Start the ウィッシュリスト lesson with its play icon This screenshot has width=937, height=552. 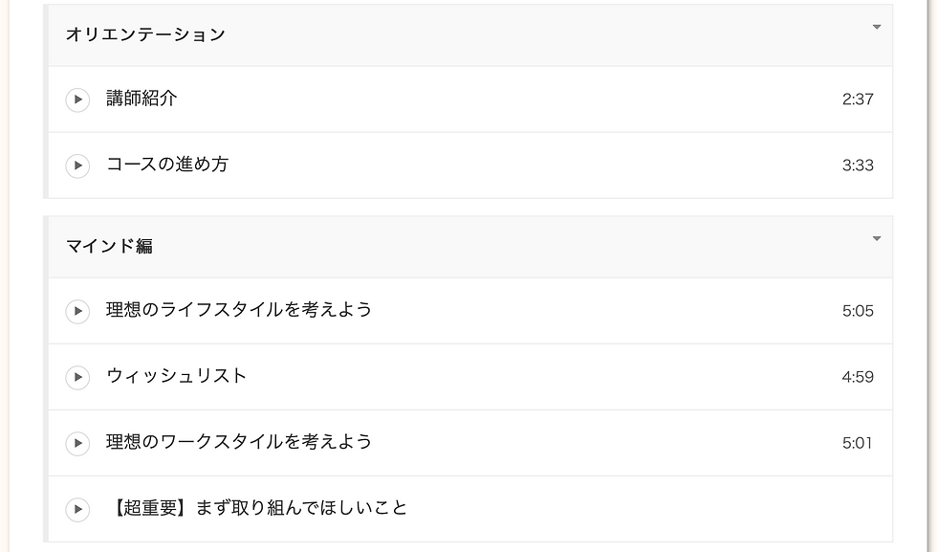point(77,378)
